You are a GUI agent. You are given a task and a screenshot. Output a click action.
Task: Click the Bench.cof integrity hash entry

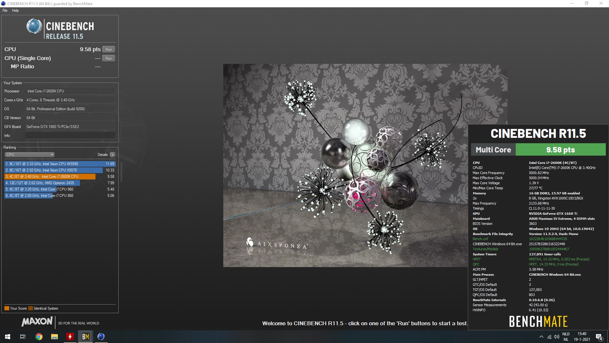point(520,239)
